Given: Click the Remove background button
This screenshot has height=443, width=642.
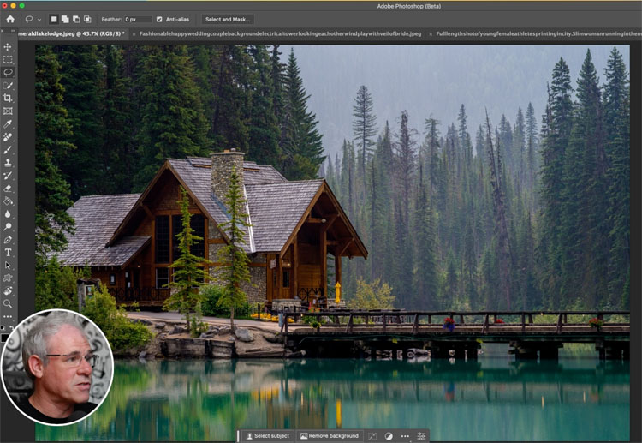Looking at the screenshot, I should [330, 436].
